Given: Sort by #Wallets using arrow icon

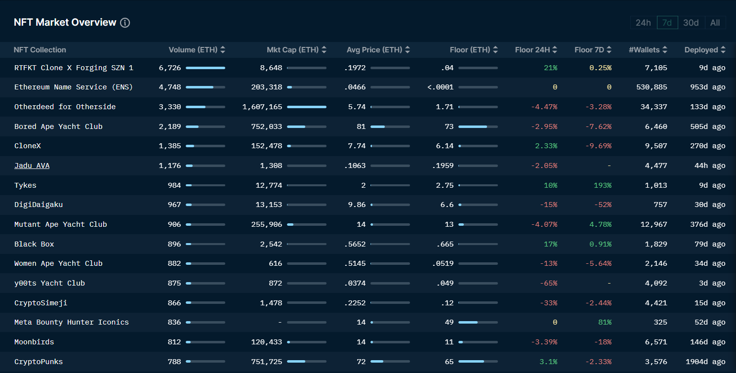Looking at the screenshot, I should [665, 50].
